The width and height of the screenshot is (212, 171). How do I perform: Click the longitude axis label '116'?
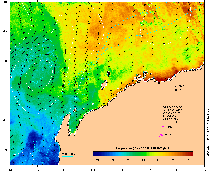(x=121, y=169)
